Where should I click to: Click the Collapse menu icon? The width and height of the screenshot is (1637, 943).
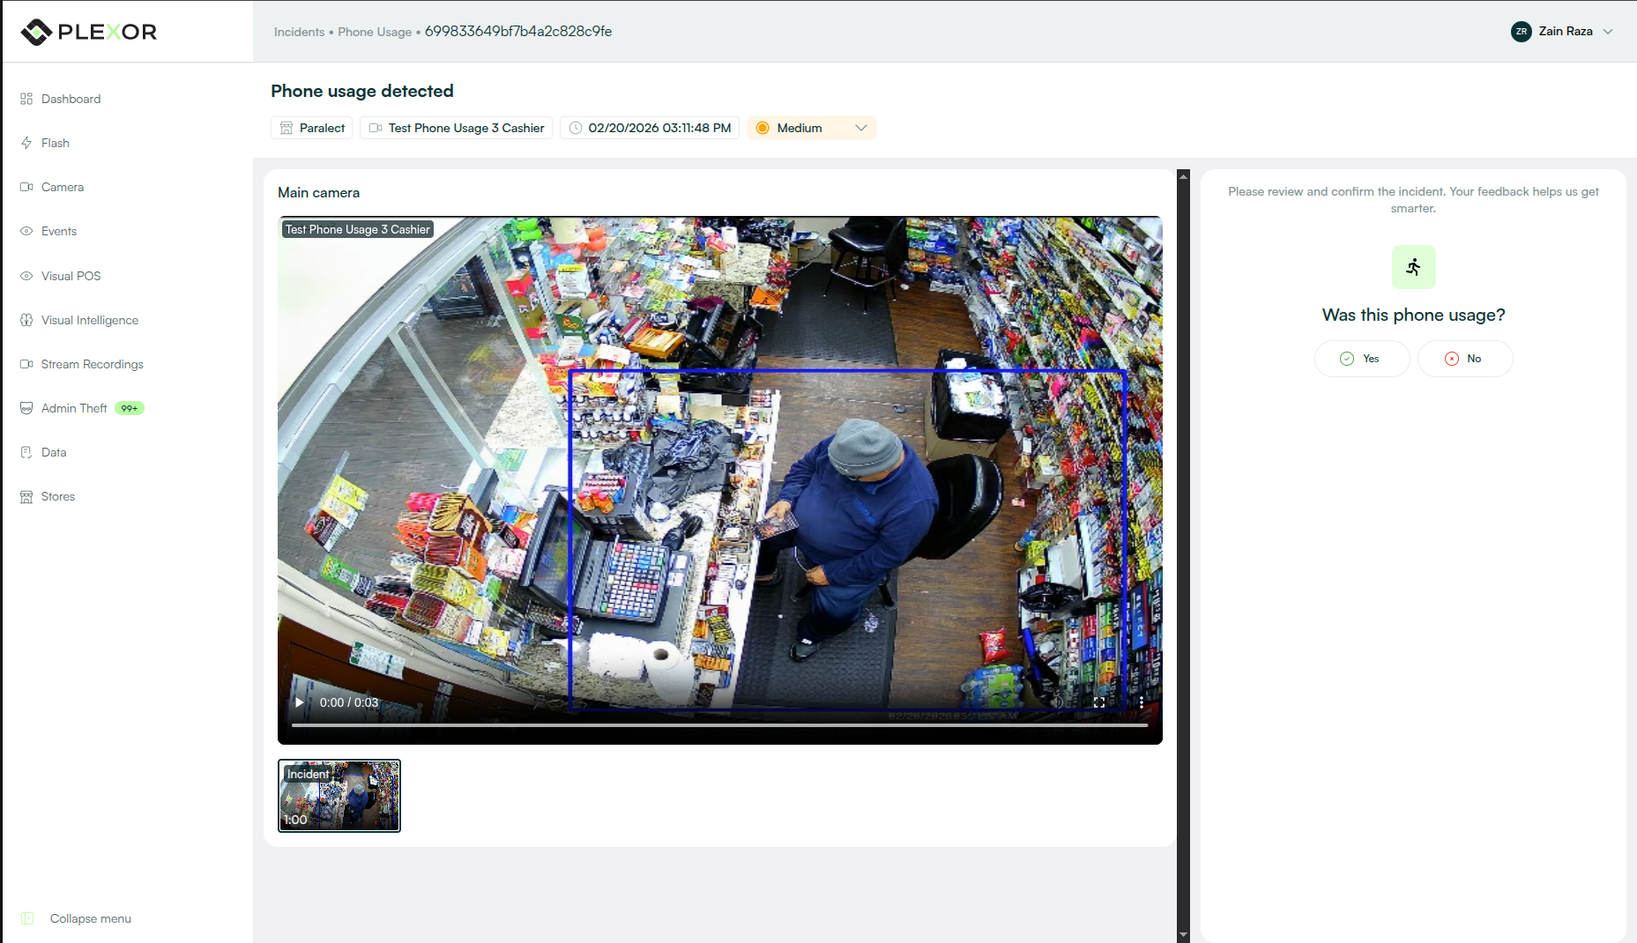click(27, 918)
